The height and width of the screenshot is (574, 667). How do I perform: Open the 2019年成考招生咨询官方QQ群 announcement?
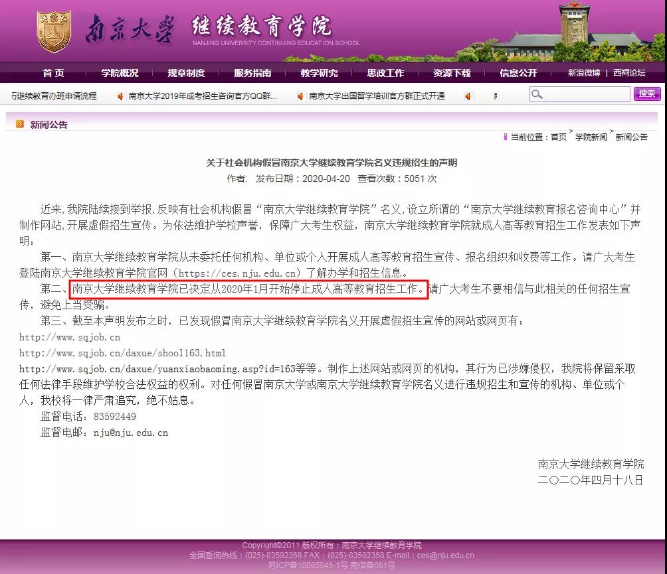coord(203,96)
